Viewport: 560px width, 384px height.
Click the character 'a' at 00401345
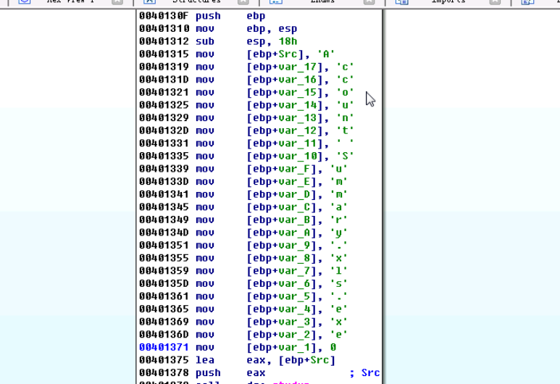(x=338, y=207)
